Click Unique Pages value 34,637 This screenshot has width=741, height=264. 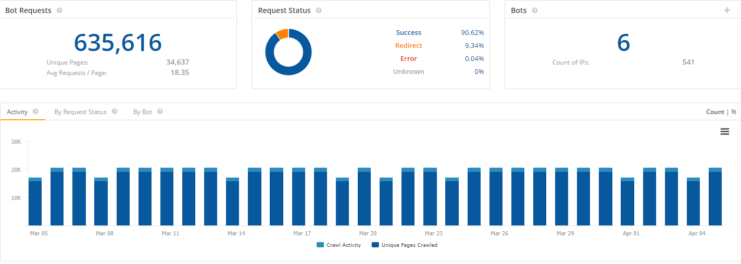point(178,62)
